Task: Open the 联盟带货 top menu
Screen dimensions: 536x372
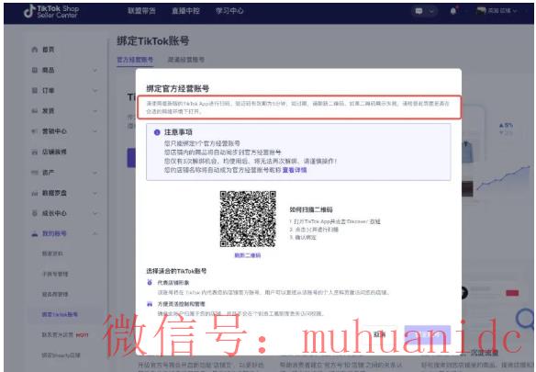Action: coord(141,11)
